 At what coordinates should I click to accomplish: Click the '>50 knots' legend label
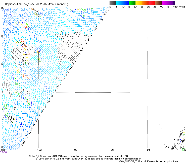coord(179,7)
